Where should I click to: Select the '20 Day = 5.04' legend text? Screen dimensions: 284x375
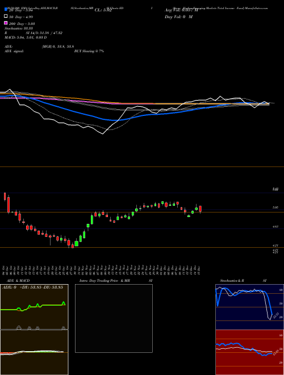pyautogui.click(x=20, y=10)
